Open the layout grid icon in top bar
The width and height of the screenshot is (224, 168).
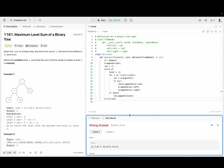click(200, 20)
